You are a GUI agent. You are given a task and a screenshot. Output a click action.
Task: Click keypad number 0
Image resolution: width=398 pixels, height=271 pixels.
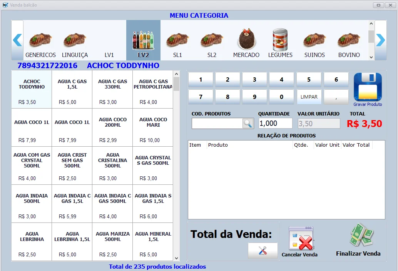281,97
